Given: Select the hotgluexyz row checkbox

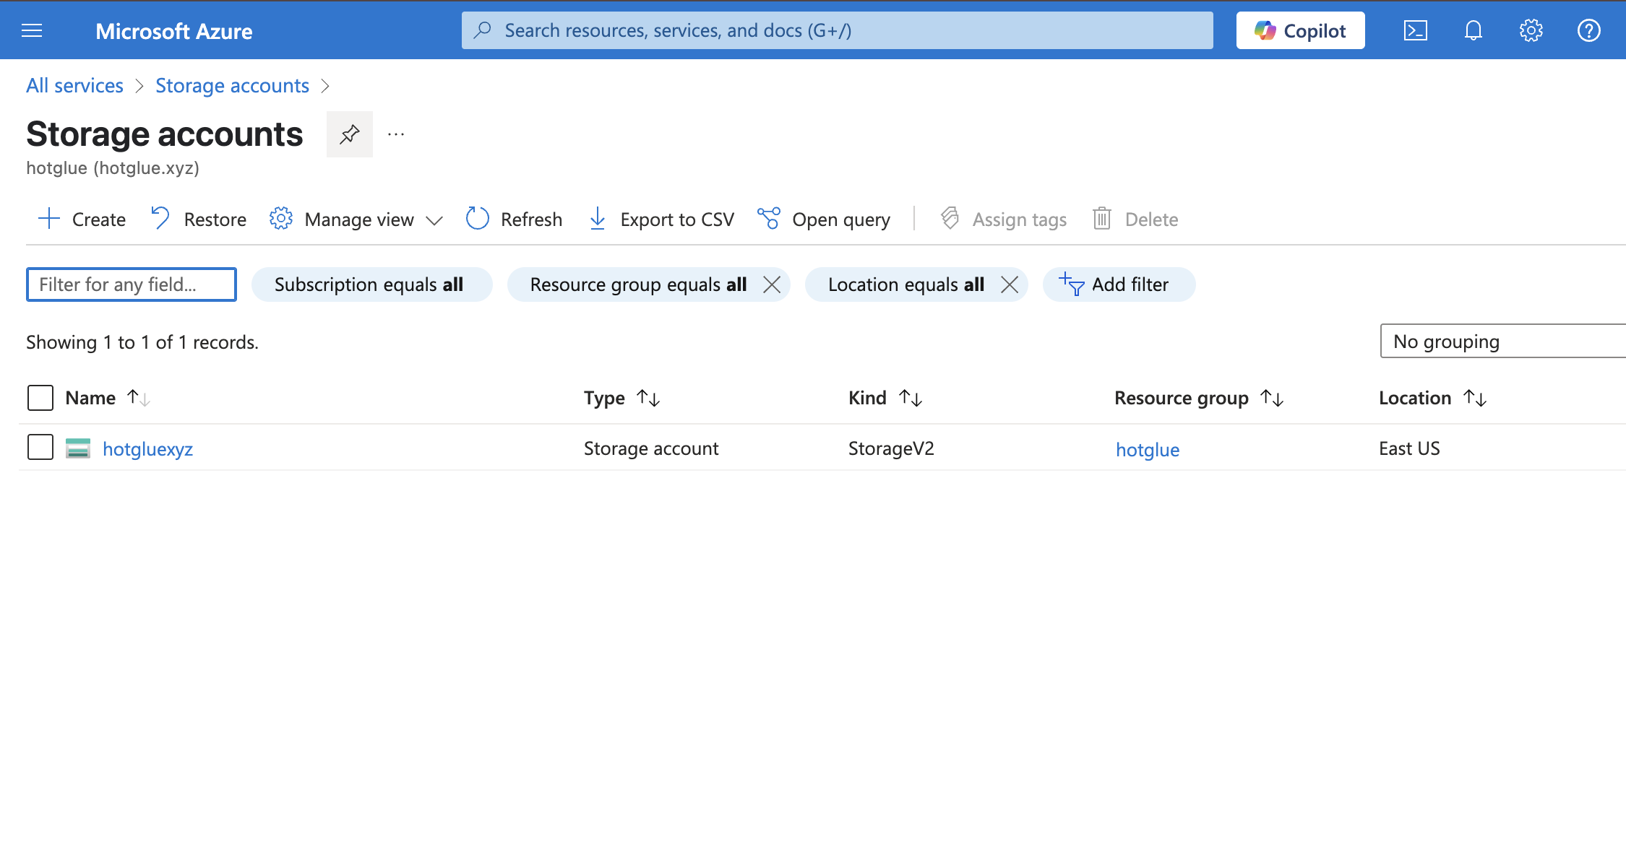Looking at the screenshot, I should [40, 447].
